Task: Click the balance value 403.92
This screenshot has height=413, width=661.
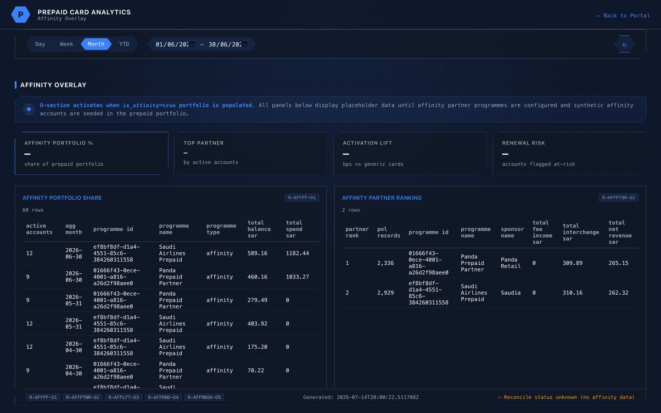Action: click(257, 324)
